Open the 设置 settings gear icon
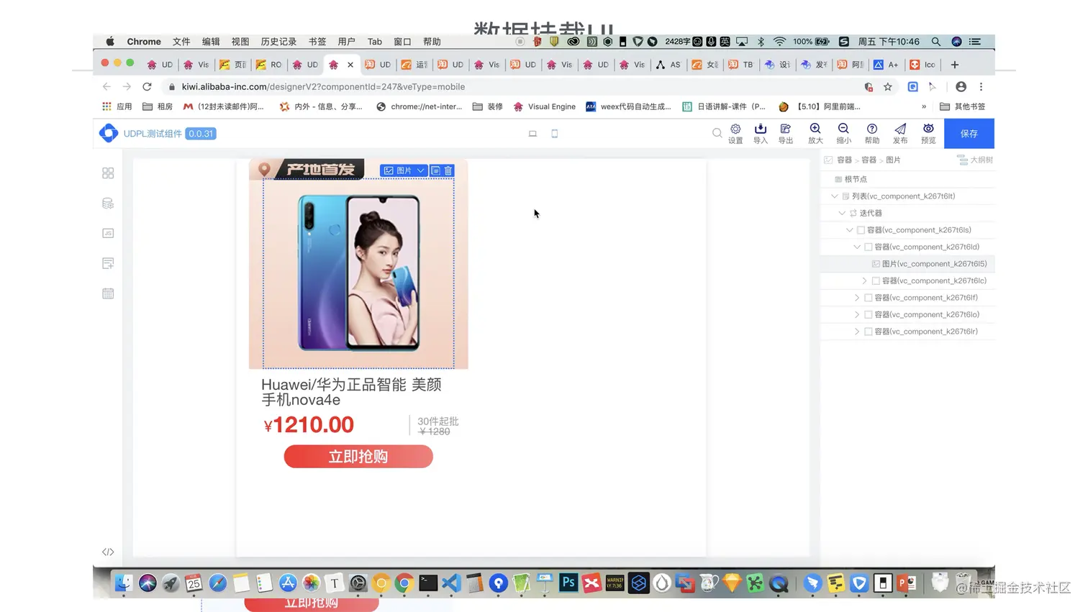 click(x=735, y=129)
